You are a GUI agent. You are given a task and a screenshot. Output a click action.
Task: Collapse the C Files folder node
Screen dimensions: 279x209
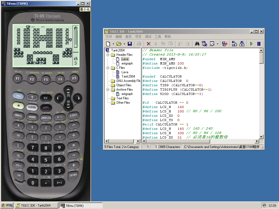coord(108,68)
